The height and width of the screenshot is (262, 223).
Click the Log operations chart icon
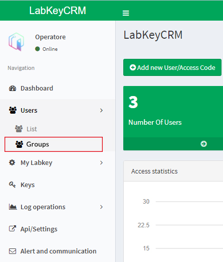point(13,207)
